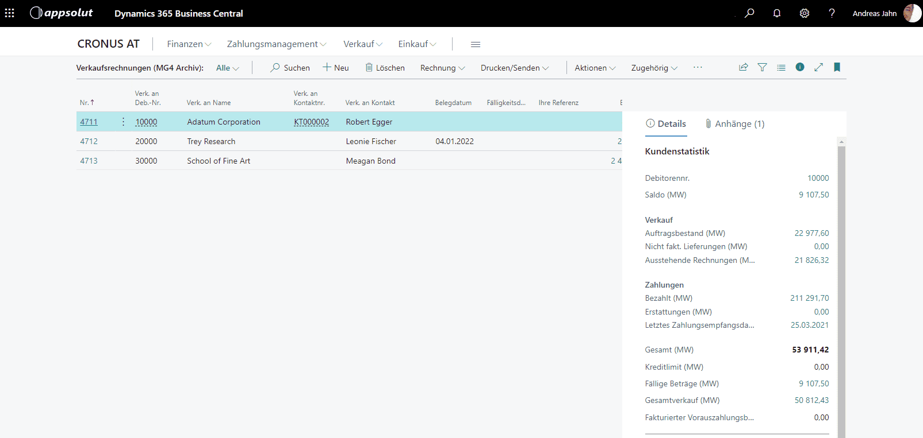Viewport: 923px width, 438px height.
Task: Expand the Finanzen menu
Action: 189,44
